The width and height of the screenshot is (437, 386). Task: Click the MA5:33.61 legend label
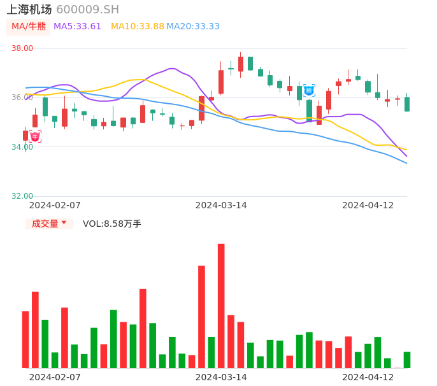point(77,27)
